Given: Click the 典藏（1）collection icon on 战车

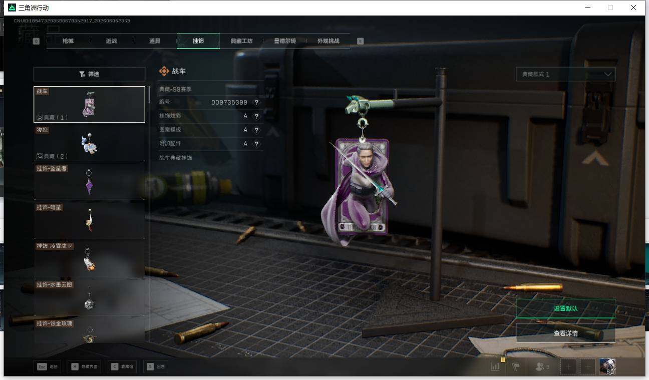Looking at the screenshot, I should point(40,118).
